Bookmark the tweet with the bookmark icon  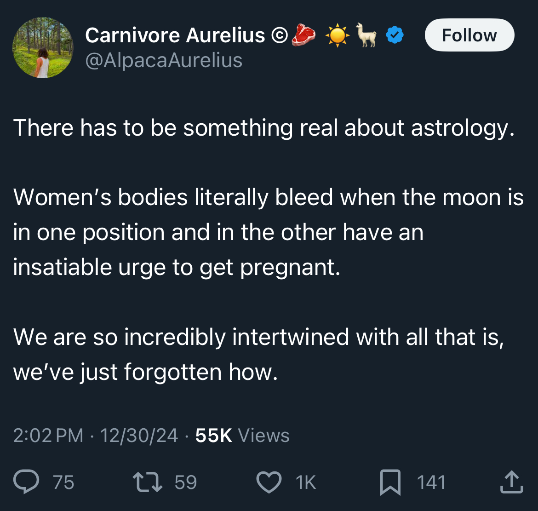click(390, 482)
